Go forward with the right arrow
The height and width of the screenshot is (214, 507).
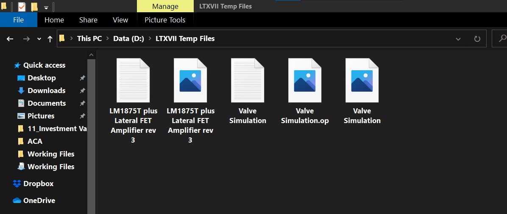coord(27,39)
